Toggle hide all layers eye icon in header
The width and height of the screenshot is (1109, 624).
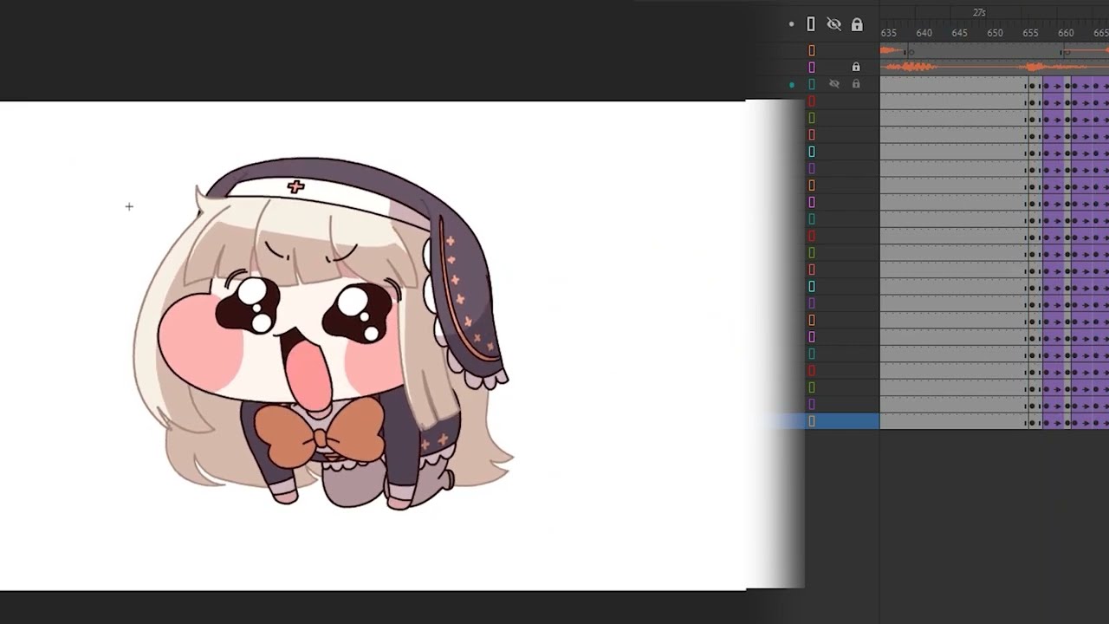pos(833,24)
